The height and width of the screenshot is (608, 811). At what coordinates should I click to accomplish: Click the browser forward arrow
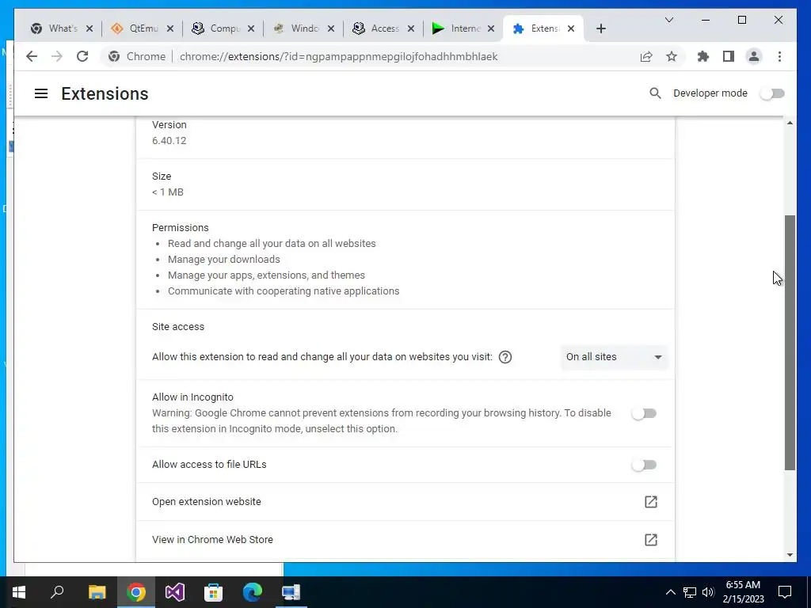click(x=57, y=56)
